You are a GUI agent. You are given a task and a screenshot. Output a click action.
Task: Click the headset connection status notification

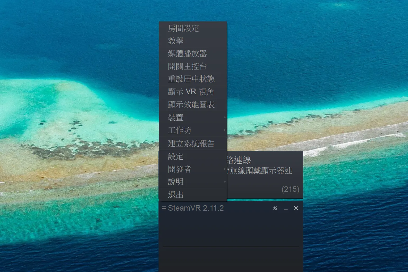pos(260,171)
